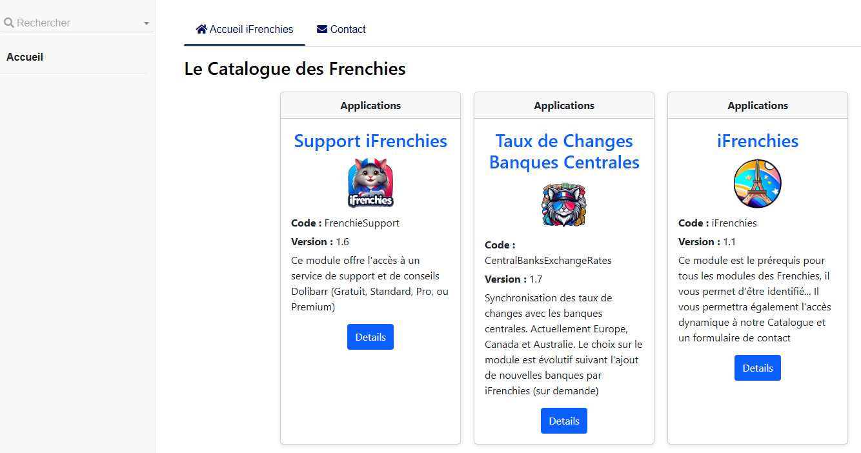Click Applications header of iFrenchies card
Screen dimensions: 861x453
click(758, 105)
